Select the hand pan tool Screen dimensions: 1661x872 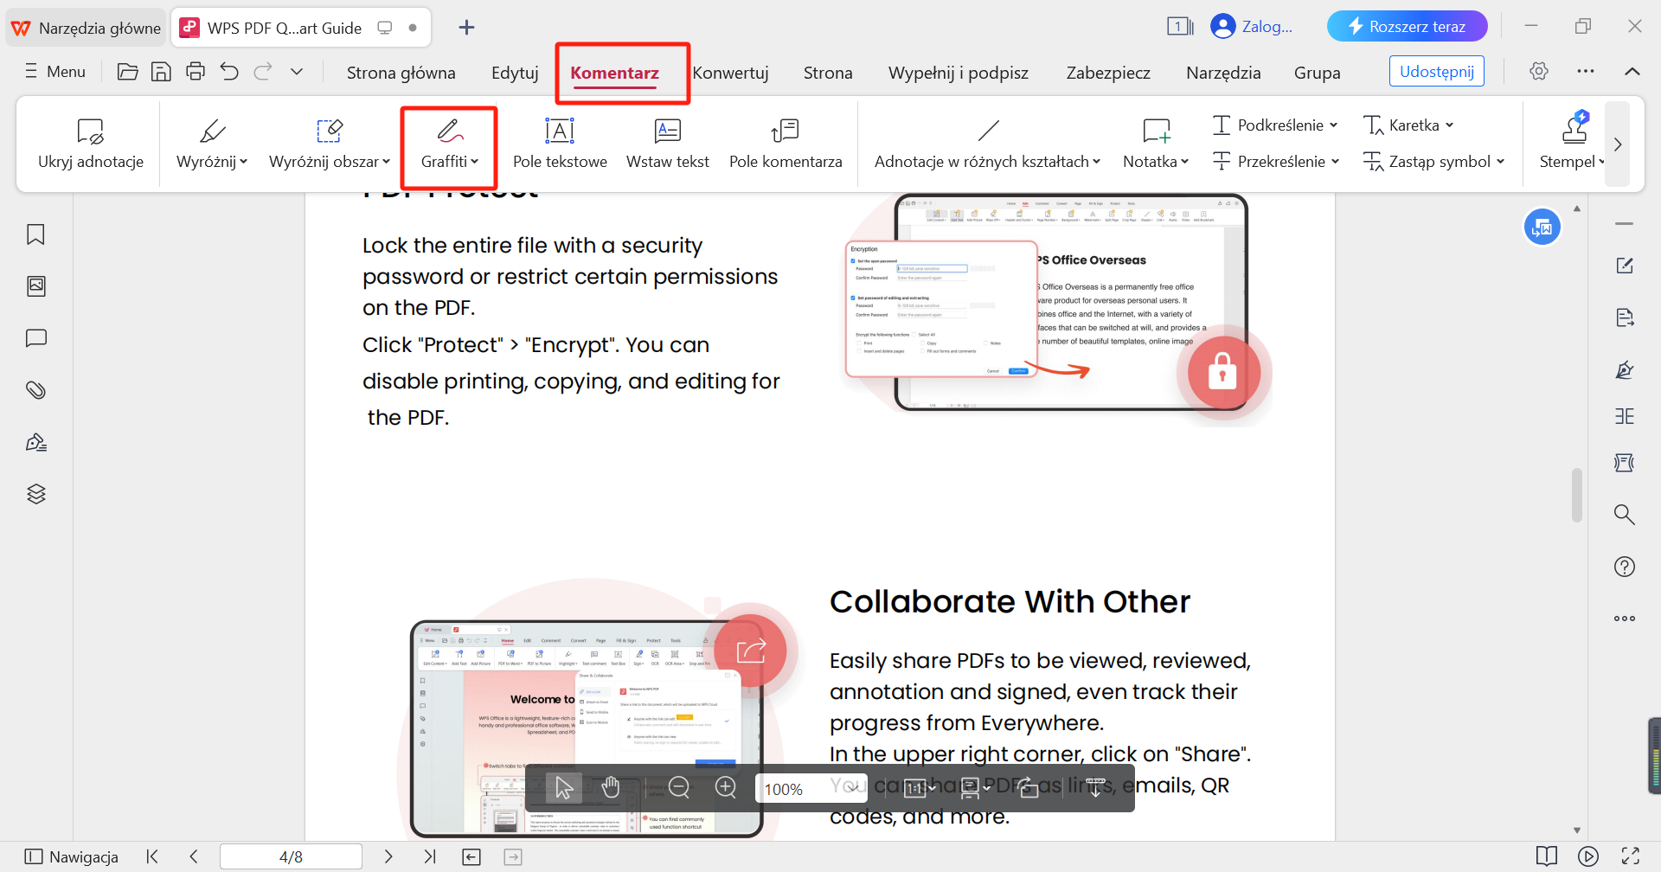pos(611,788)
